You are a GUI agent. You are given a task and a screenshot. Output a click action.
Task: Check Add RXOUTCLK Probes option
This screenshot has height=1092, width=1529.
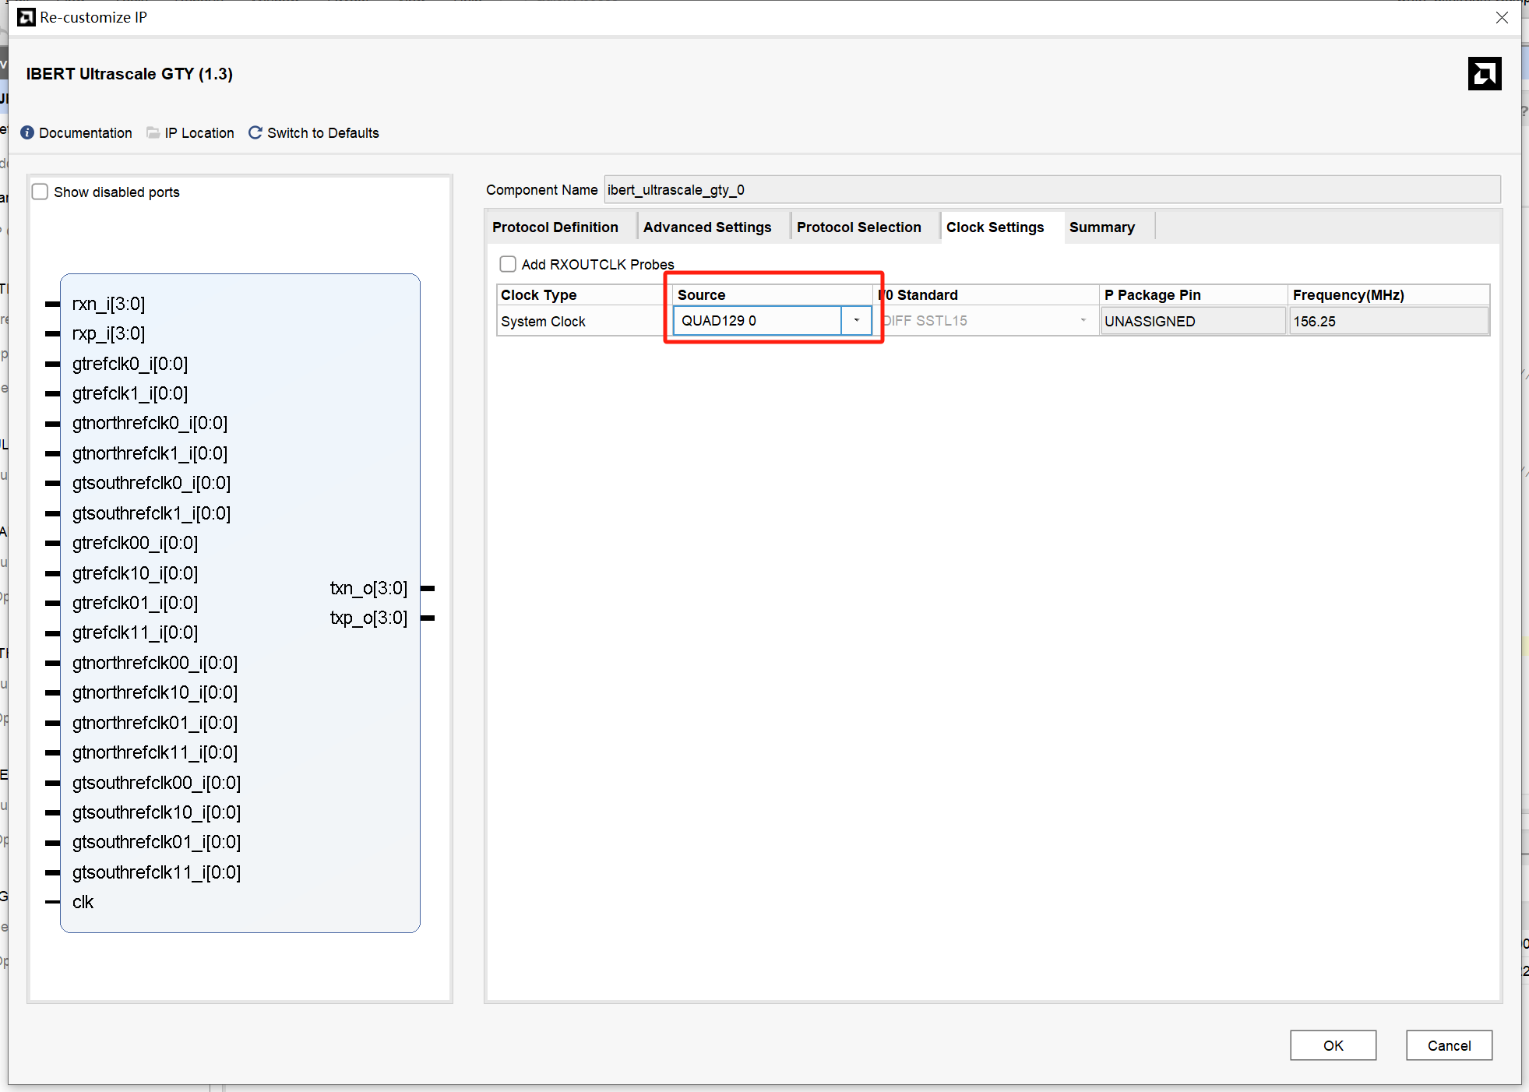coord(508,264)
